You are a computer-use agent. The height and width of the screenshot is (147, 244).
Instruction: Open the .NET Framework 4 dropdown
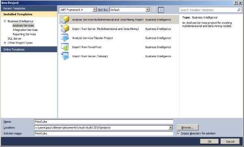click(94, 10)
